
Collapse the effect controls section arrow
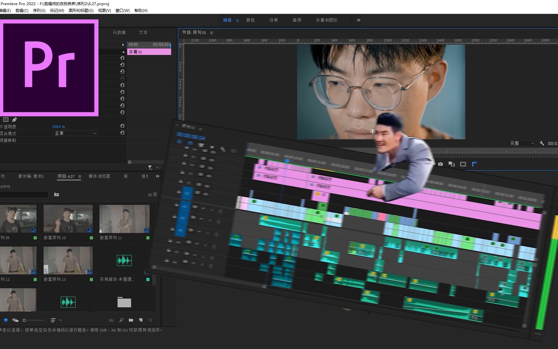click(x=123, y=52)
